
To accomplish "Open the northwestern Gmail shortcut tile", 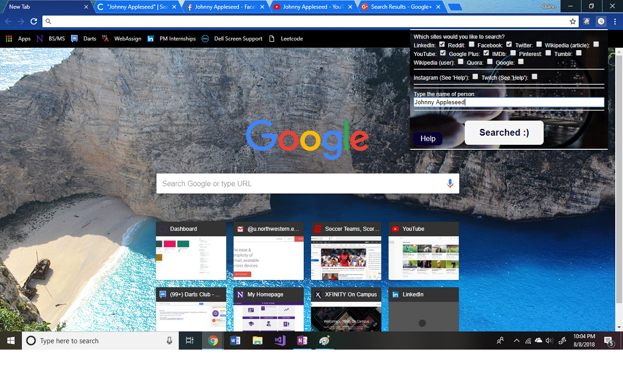I will tap(269, 251).
